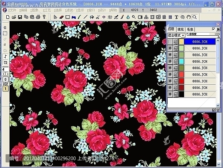Screen dimensions: 223x168
Task: Open the 文件 menu
Action: pyautogui.click(x=12, y=10)
